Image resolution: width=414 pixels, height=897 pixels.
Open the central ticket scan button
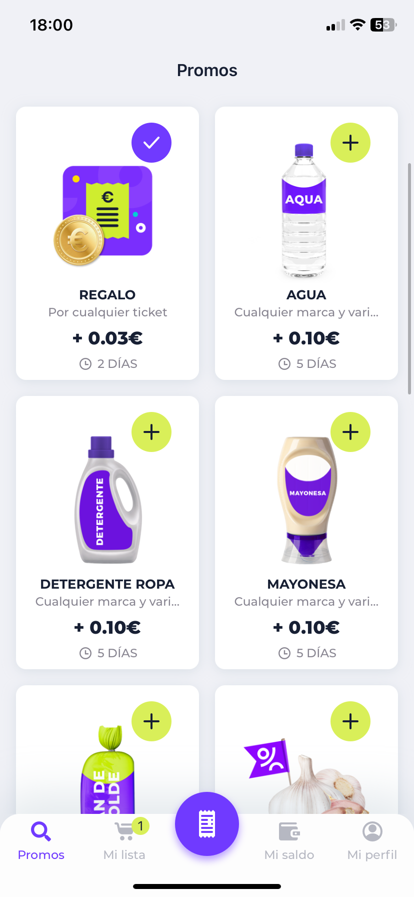coord(207,824)
